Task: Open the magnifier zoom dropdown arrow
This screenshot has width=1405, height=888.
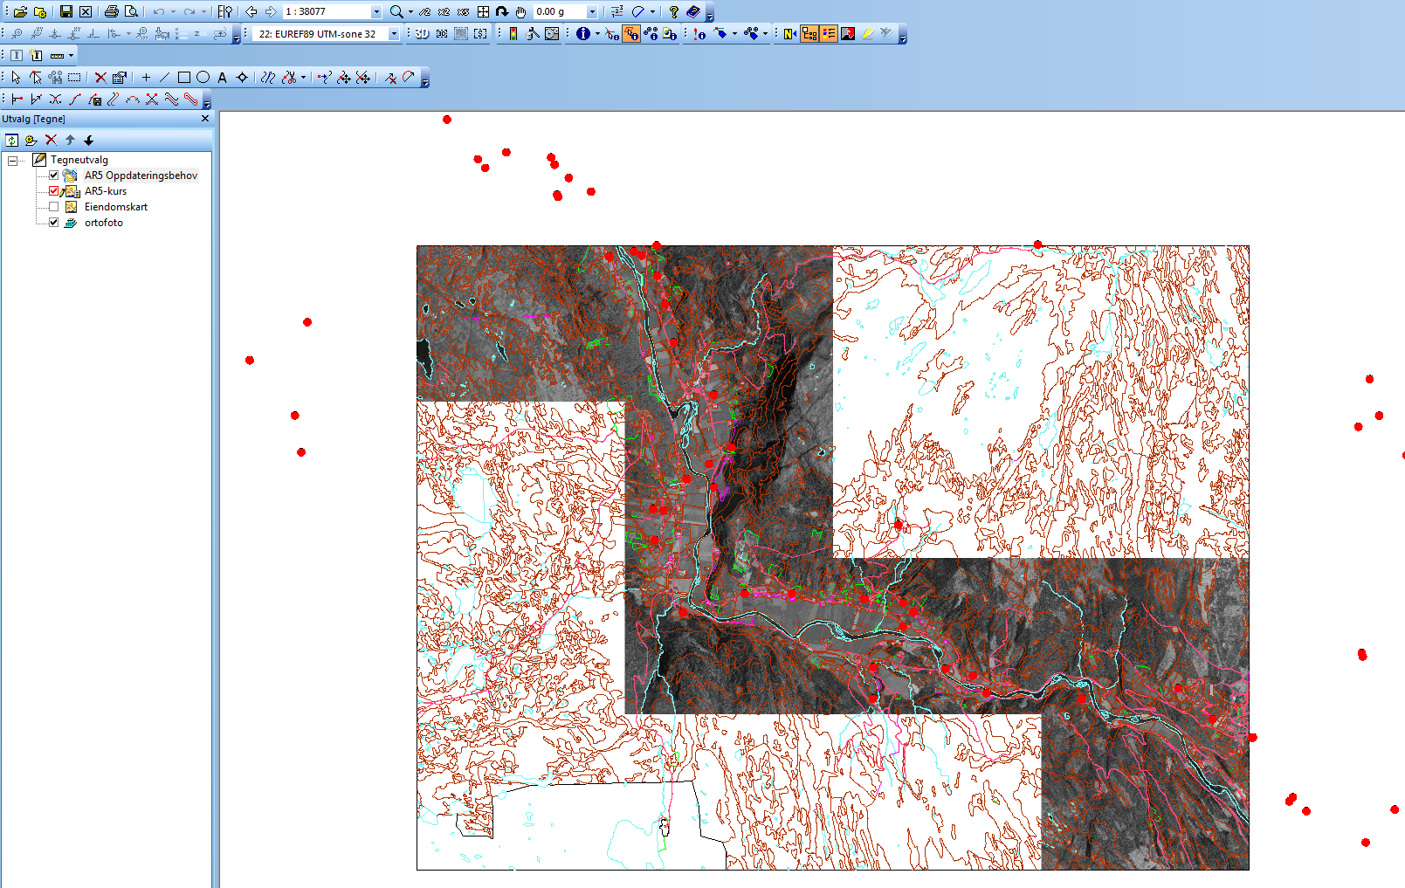Action: pos(410,11)
